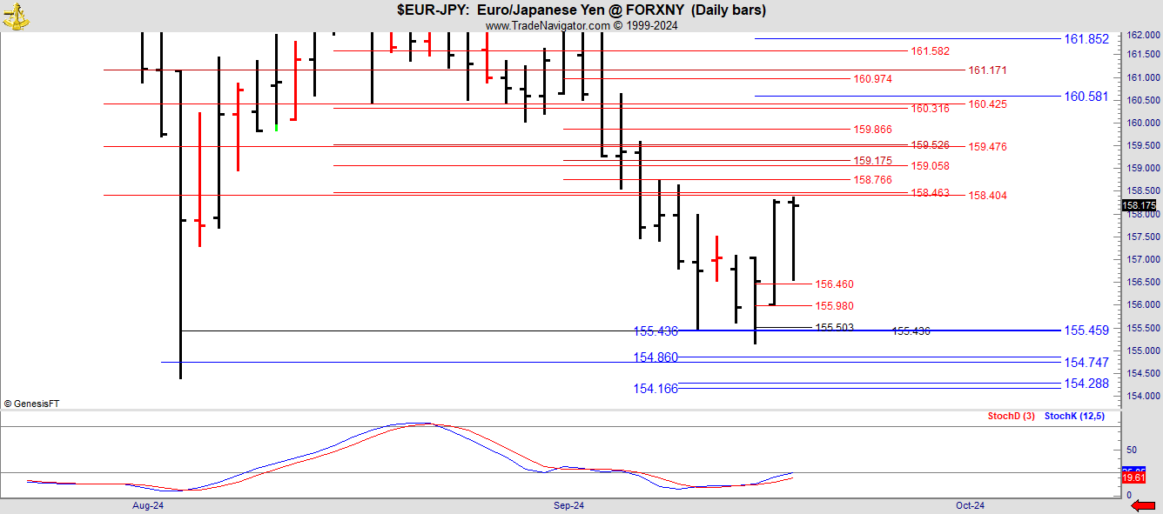The width and height of the screenshot is (1163, 514).
Task: Select the blue 155.459 support label
Action: click(x=1086, y=330)
